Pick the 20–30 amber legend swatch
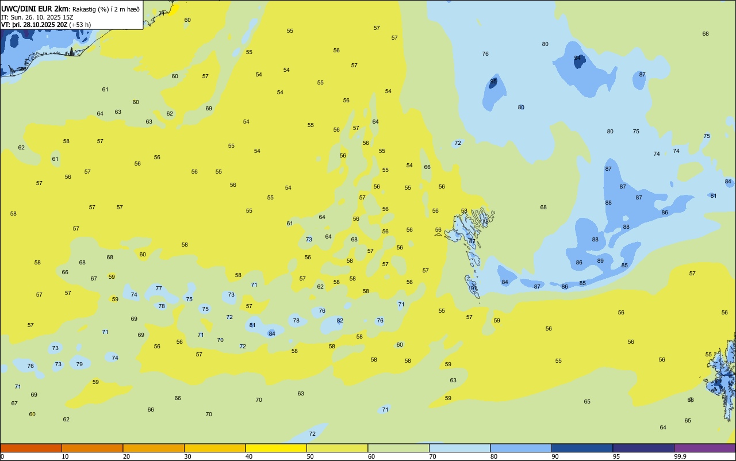Image resolution: width=736 pixels, height=461 pixels. (x=154, y=448)
